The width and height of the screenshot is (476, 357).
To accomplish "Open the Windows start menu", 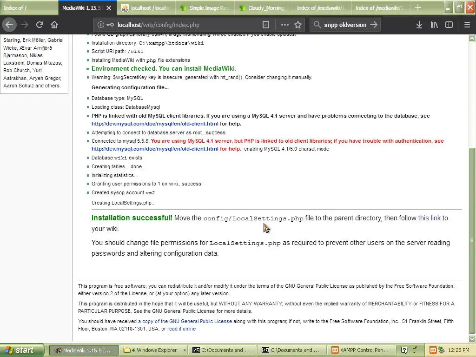I will [22, 350].
